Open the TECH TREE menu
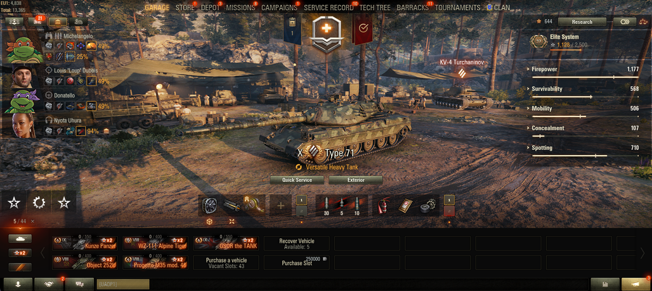 (x=375, y=8)
